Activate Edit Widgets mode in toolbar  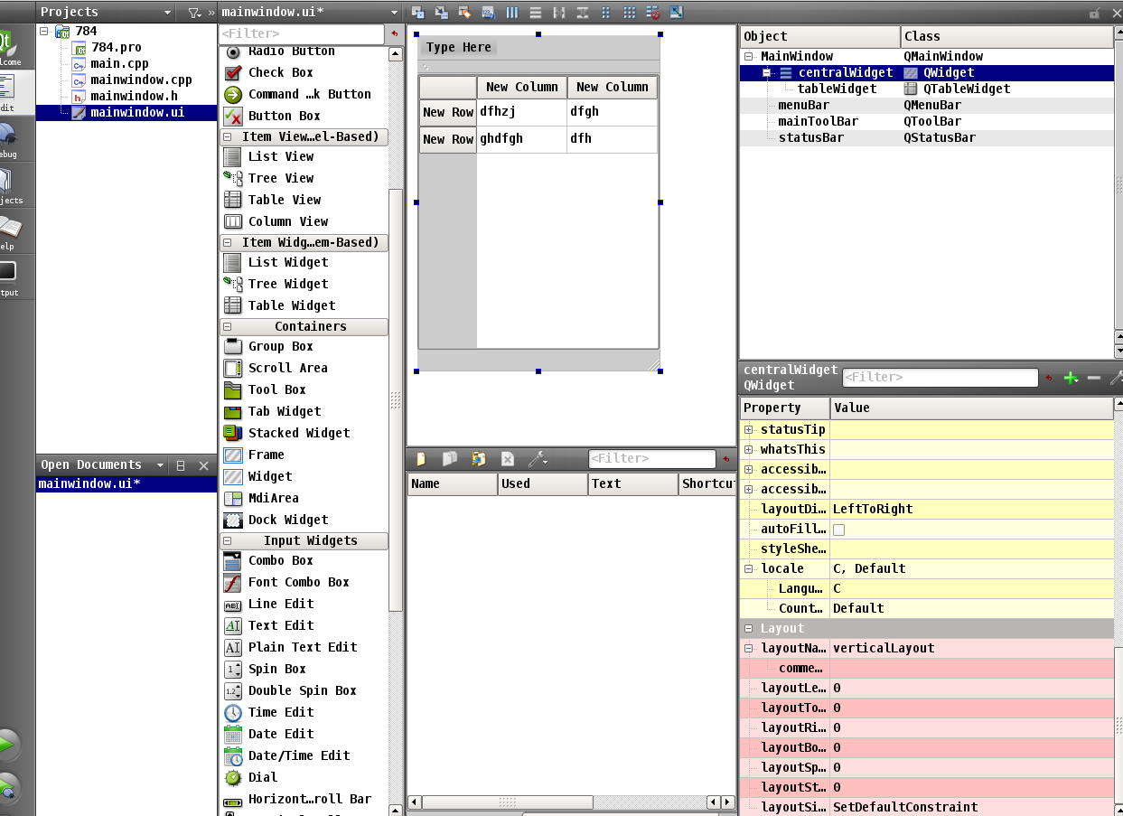(x=418, y=13)
